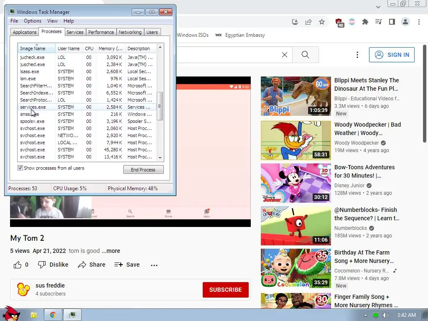428x321 pixels.
Task: Open the uBlock shield extension icon
Action: [339, 23]
